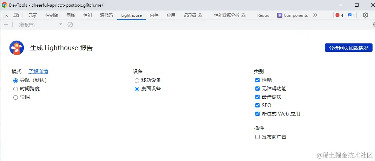Activate the inspect element picker icon
This screenshot has height=161, width=375.
coord(6,15)
